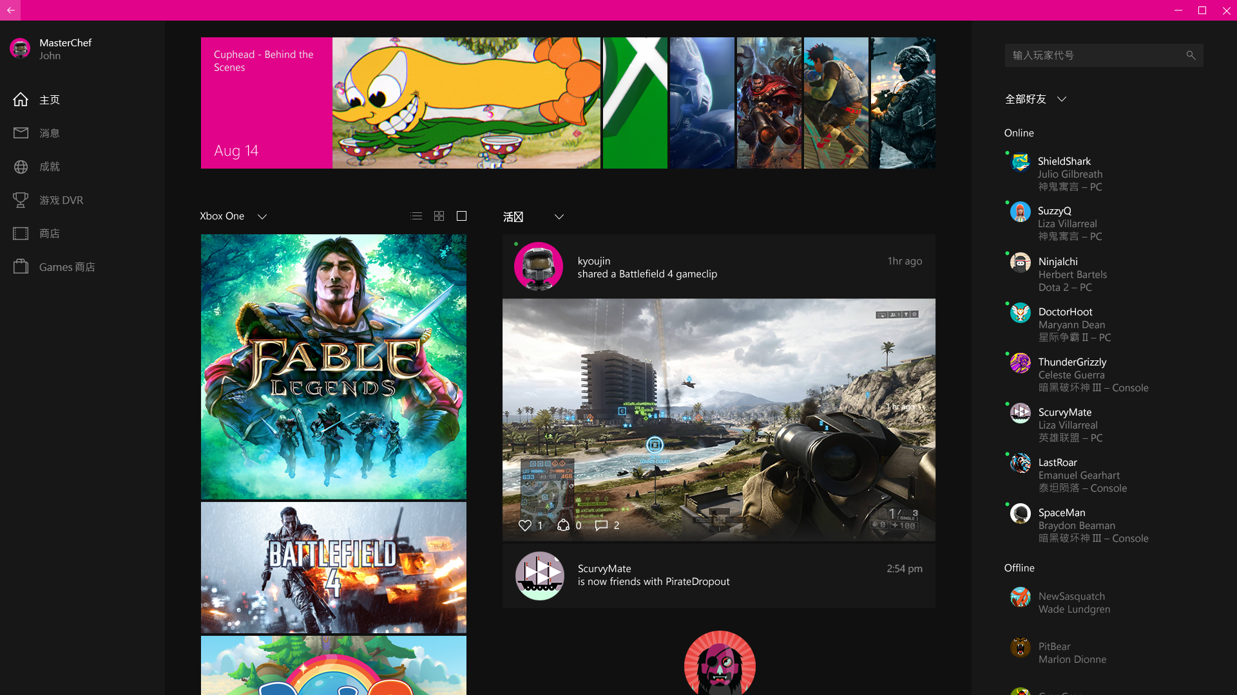Expand the activity feed filter dropdown
The image size is (1237, 695).
pyautogui.click(x=559, y=217)
